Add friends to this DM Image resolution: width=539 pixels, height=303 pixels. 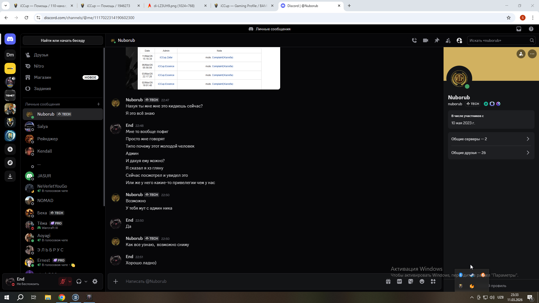pos(448,40)
